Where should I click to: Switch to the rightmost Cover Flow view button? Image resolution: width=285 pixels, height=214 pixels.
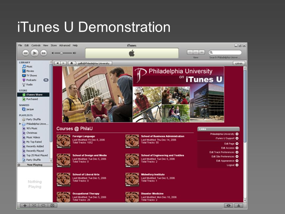pos(202,52)
